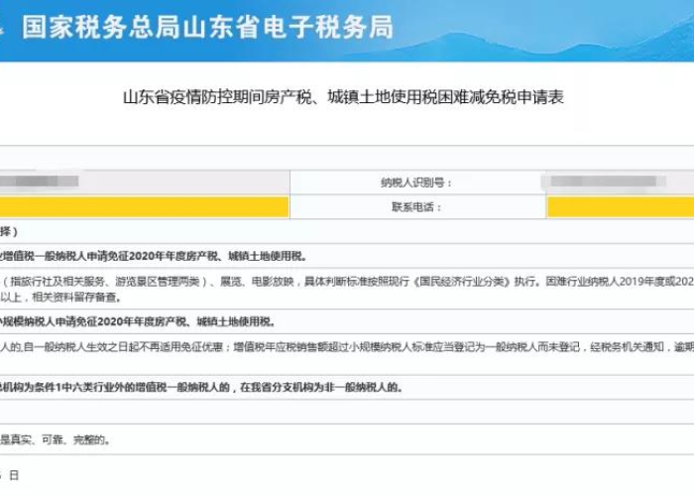
Task: Select the condition about 增值税一般纳税人申请免征2020年年度房产税
Action: (153, 256)
